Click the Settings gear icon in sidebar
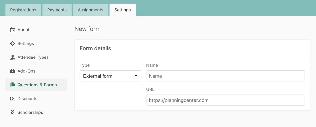This screenshot has width=316, height=127. (x=12, y=43)
